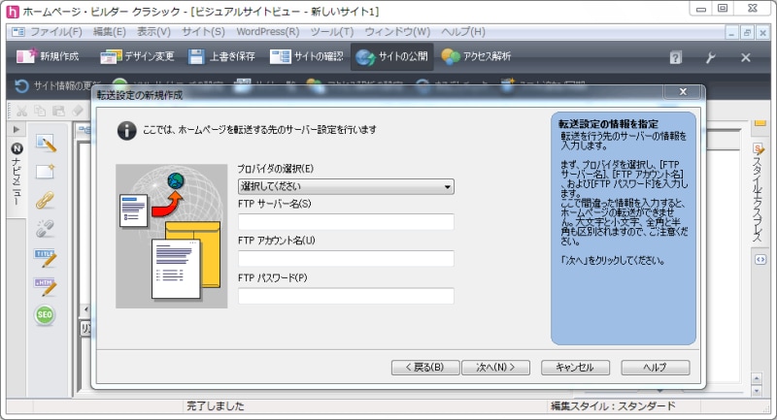This screenshot has width=777, height=420.
Task: Open the ファイル(F) menu
Action: click(56, 32)
